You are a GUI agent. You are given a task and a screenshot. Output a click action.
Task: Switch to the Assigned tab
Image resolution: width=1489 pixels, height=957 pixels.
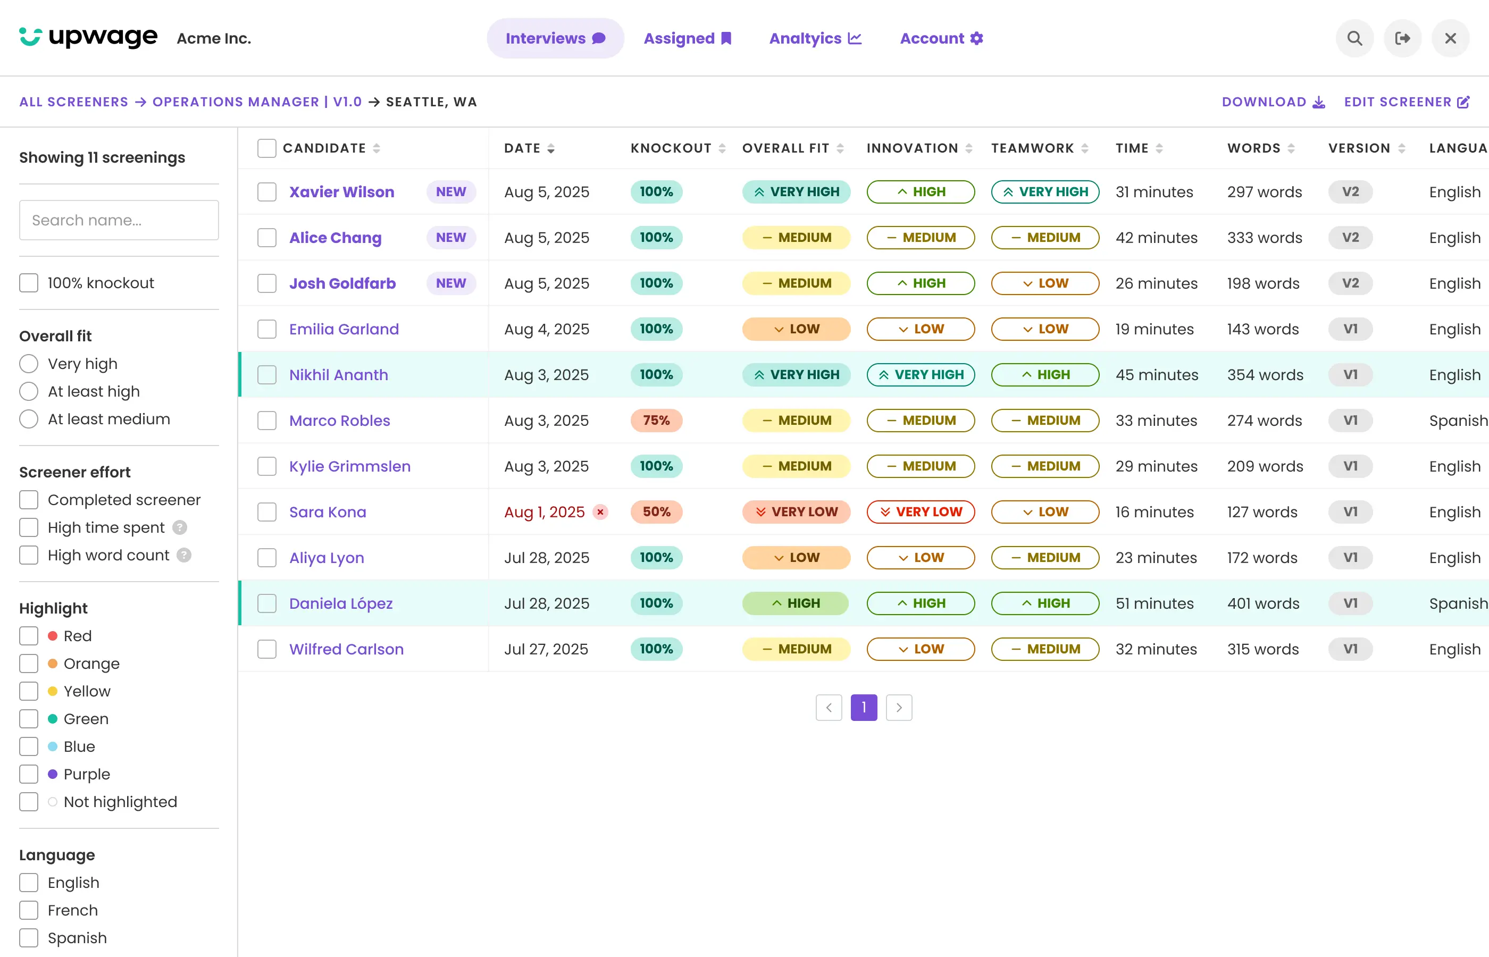(687, 38)
